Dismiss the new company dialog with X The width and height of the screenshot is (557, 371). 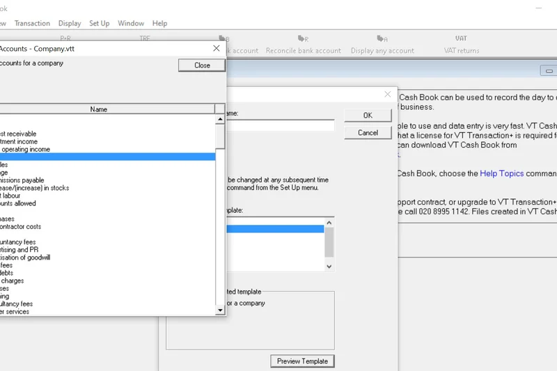click(x=388, y=94)
